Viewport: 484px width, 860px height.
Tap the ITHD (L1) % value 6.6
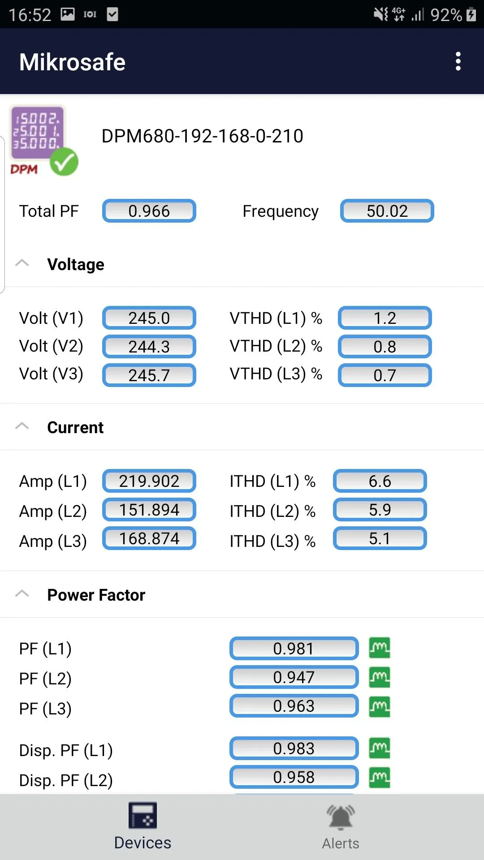pyautogui.click(x=380, y=481)
